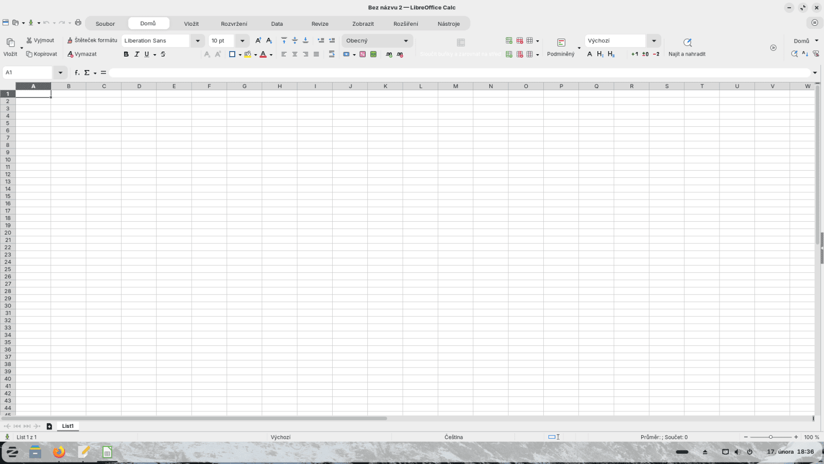
Task: Expand the underline style dropdown arrow
Action: point(154,55)
